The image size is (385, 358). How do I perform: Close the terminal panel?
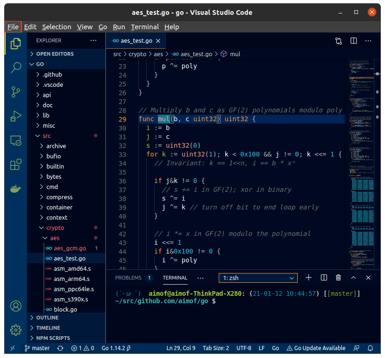(x=368, y=278)
